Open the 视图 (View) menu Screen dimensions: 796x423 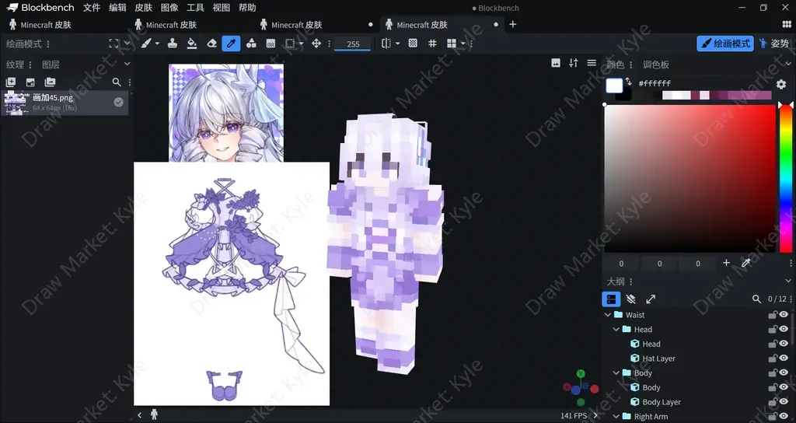point(221,8)
